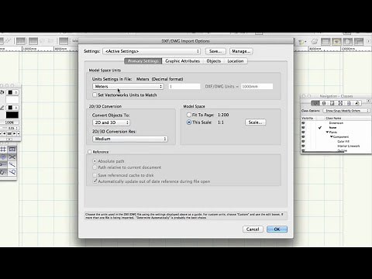
Task: Enable Set Vectorworks Units to Match
Action: [x=95, y=95]
